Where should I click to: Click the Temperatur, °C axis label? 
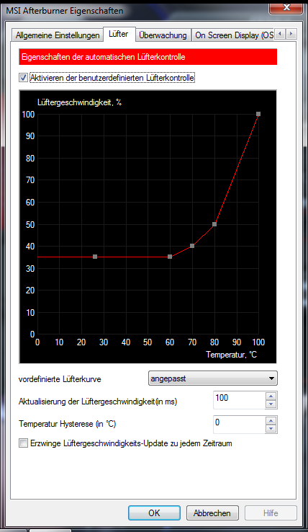click(232, 355)
